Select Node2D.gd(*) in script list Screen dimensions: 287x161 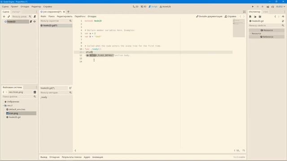pos(56,25)
